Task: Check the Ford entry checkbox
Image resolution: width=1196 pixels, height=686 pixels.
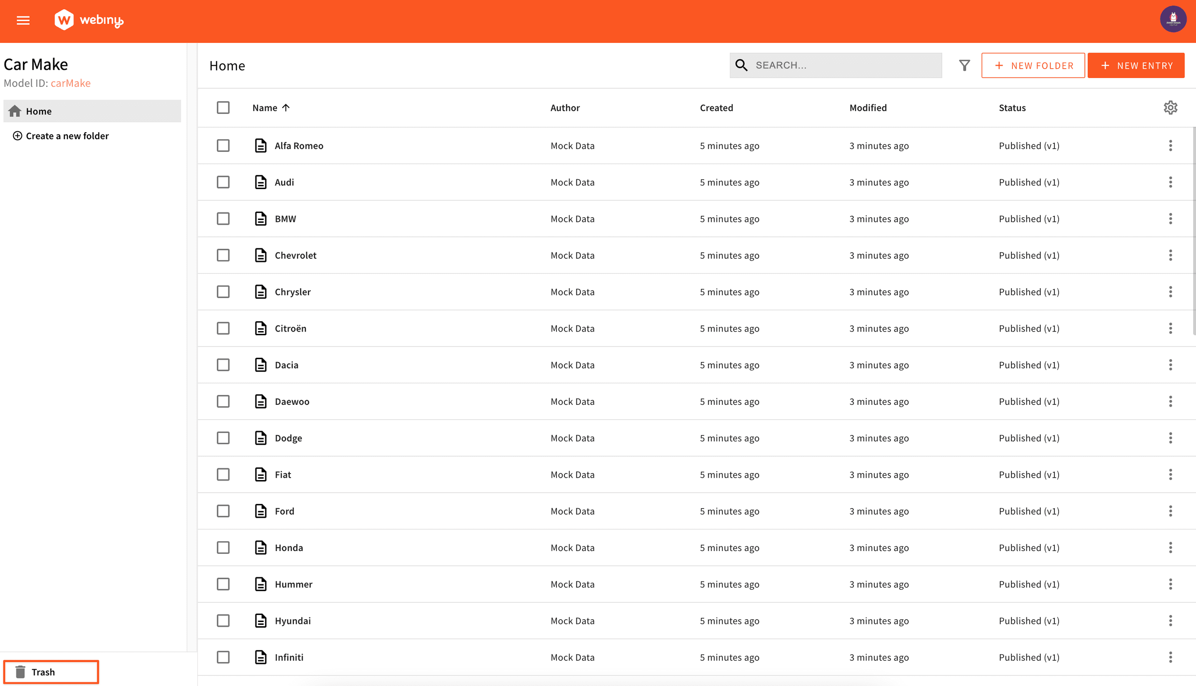Action: pyautogui.click(x=223, y=511)
